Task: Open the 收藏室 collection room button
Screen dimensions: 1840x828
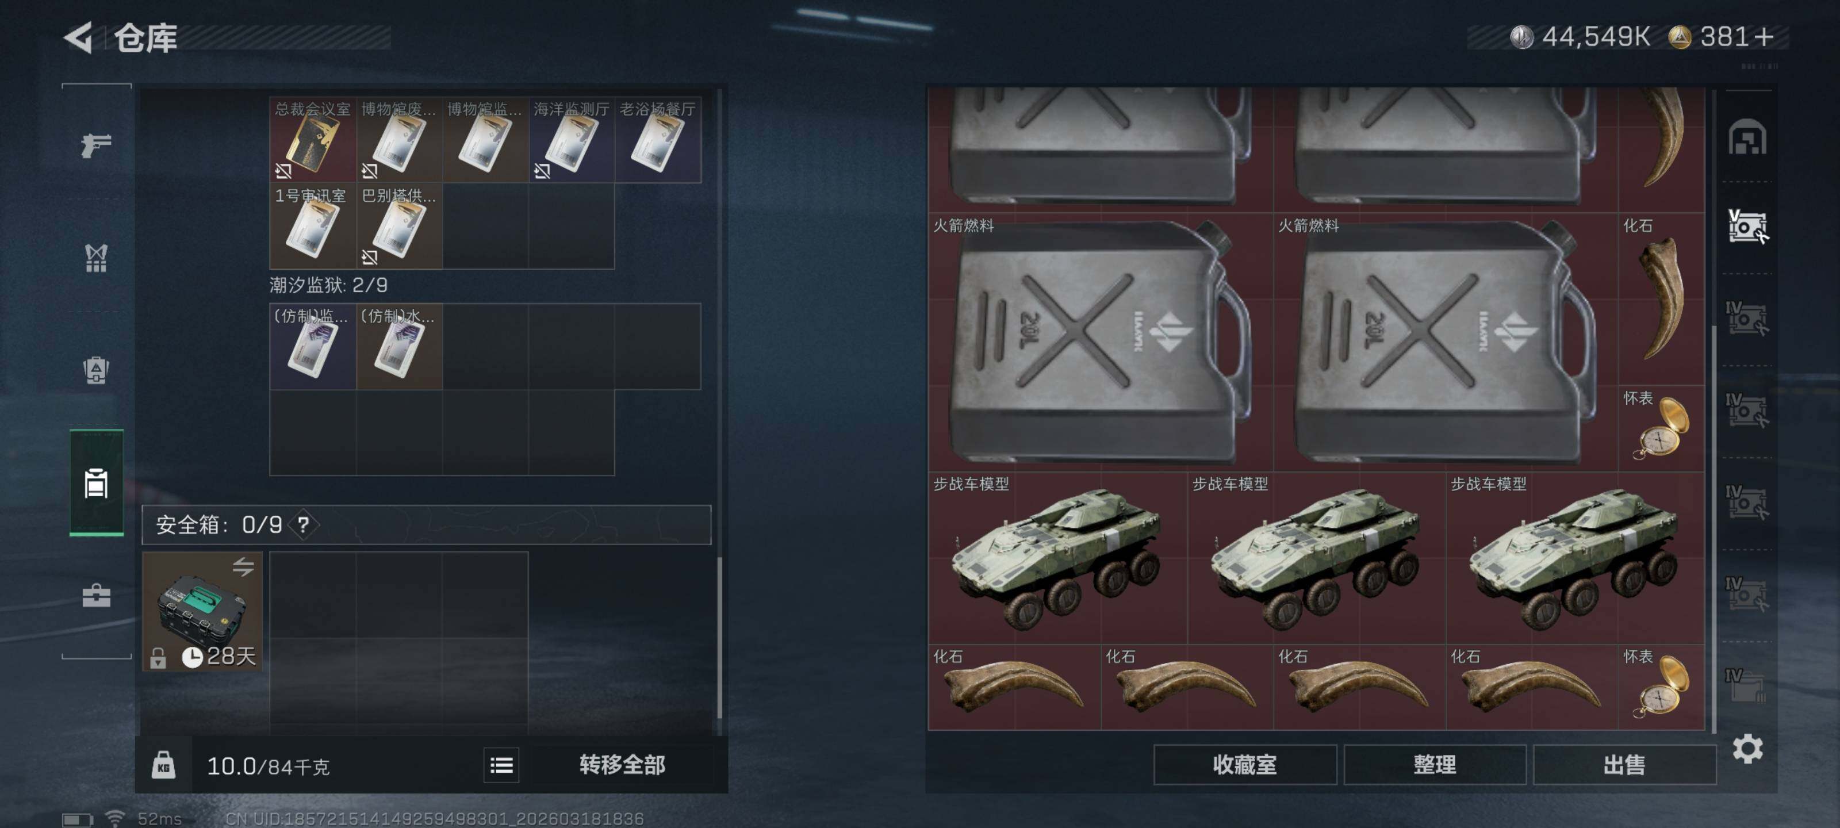Action: 1245,765
